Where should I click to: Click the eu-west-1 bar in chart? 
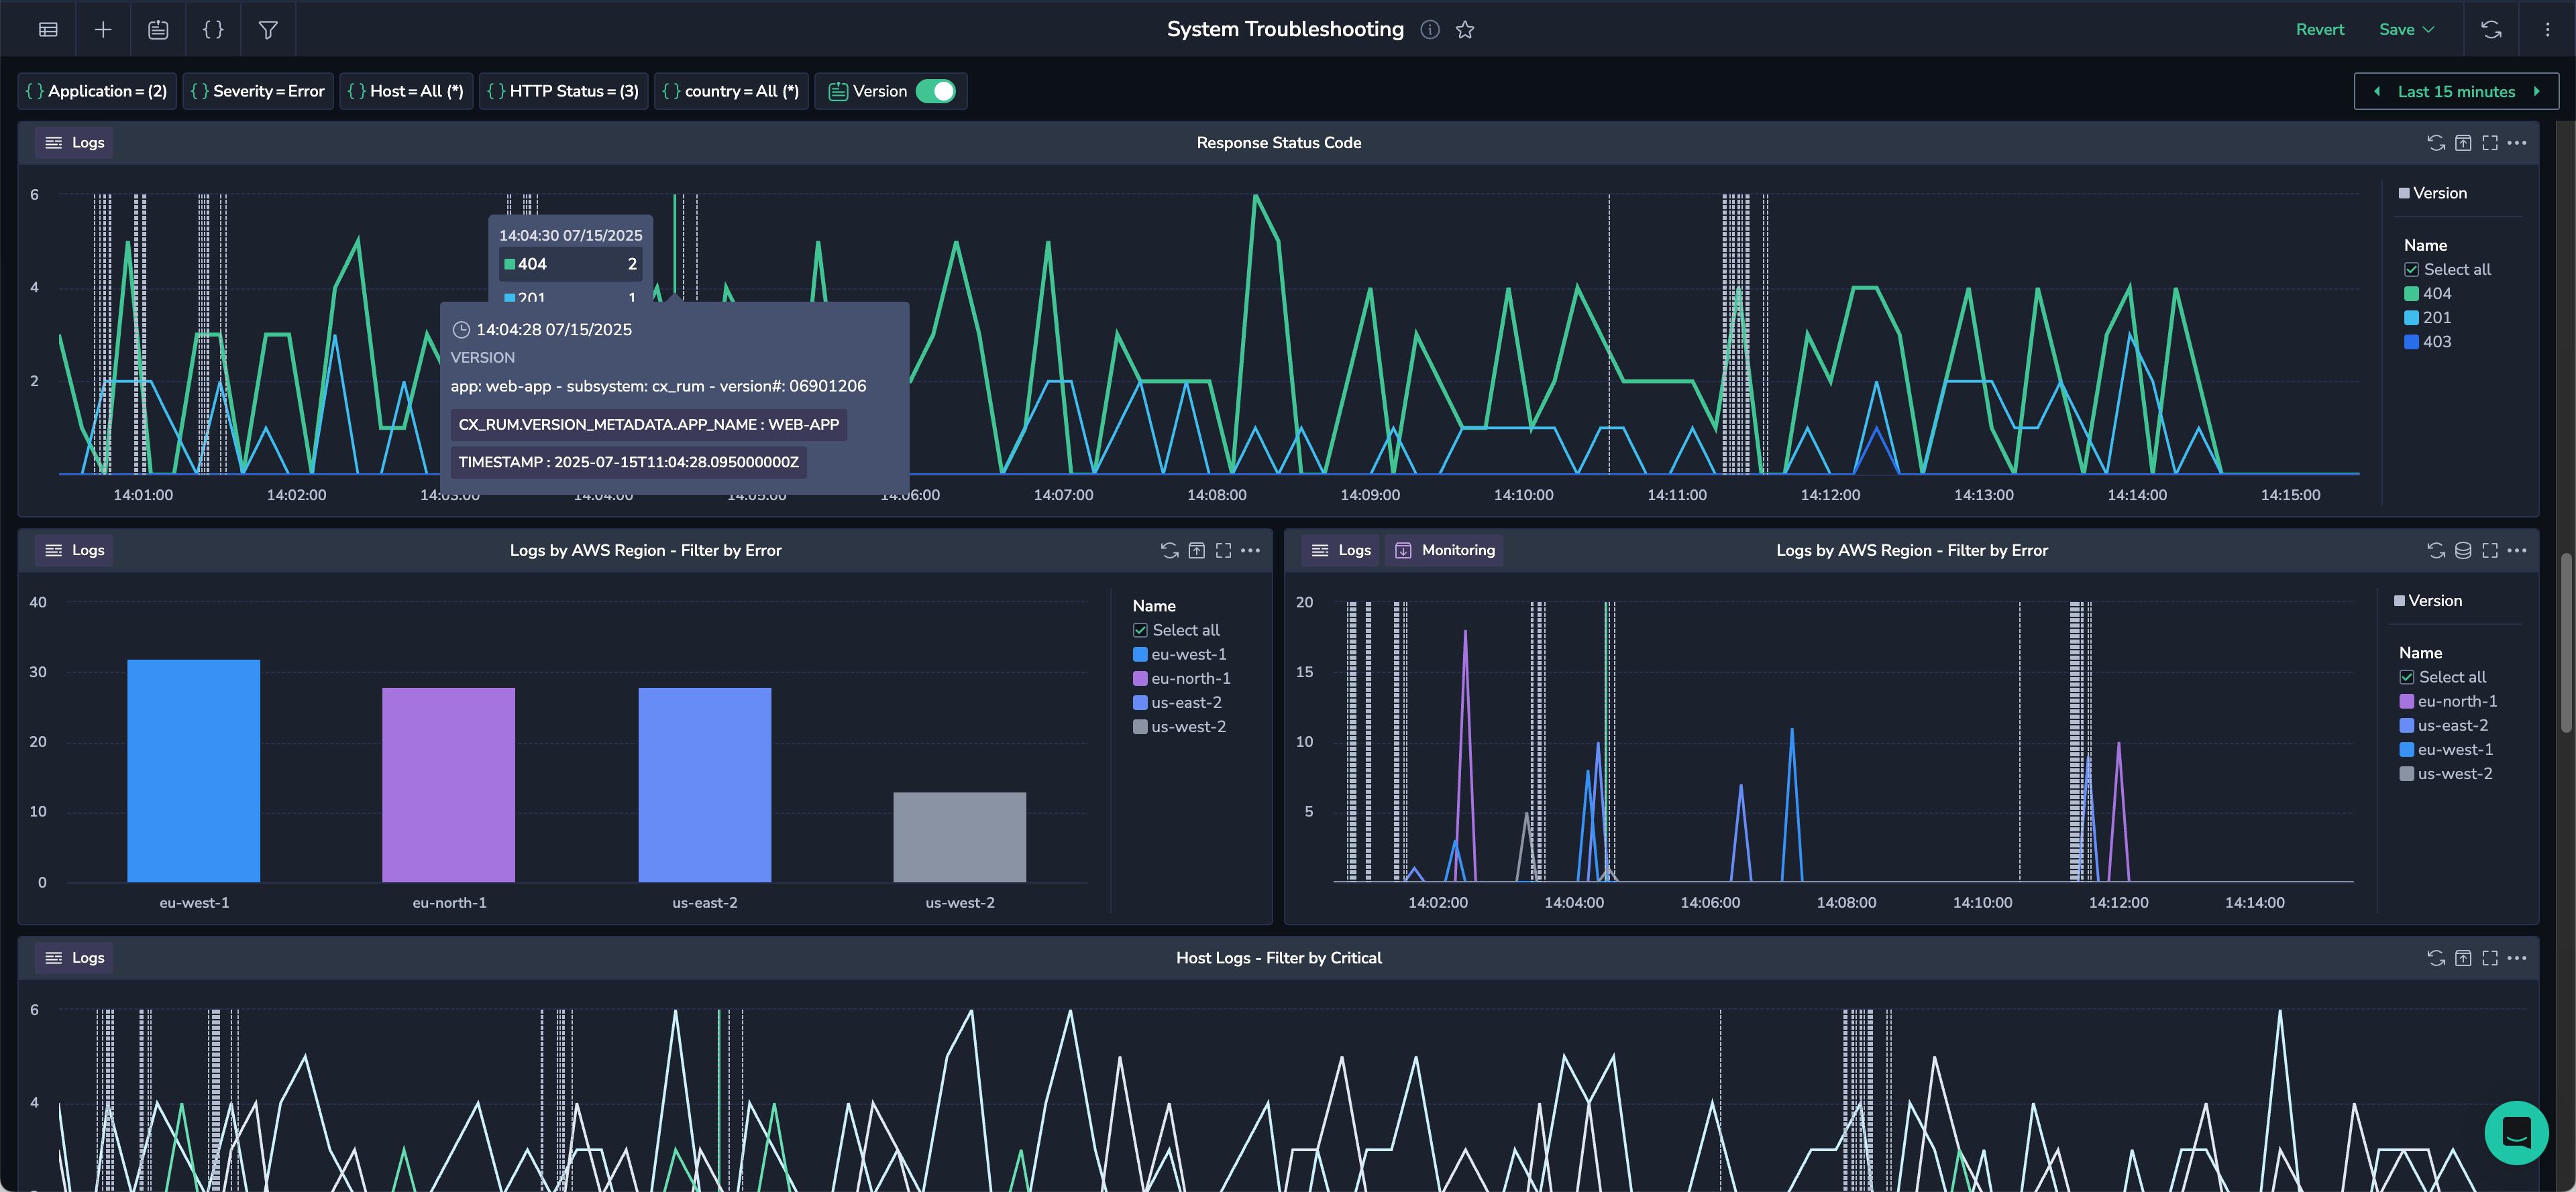click(x=194, y=770)
